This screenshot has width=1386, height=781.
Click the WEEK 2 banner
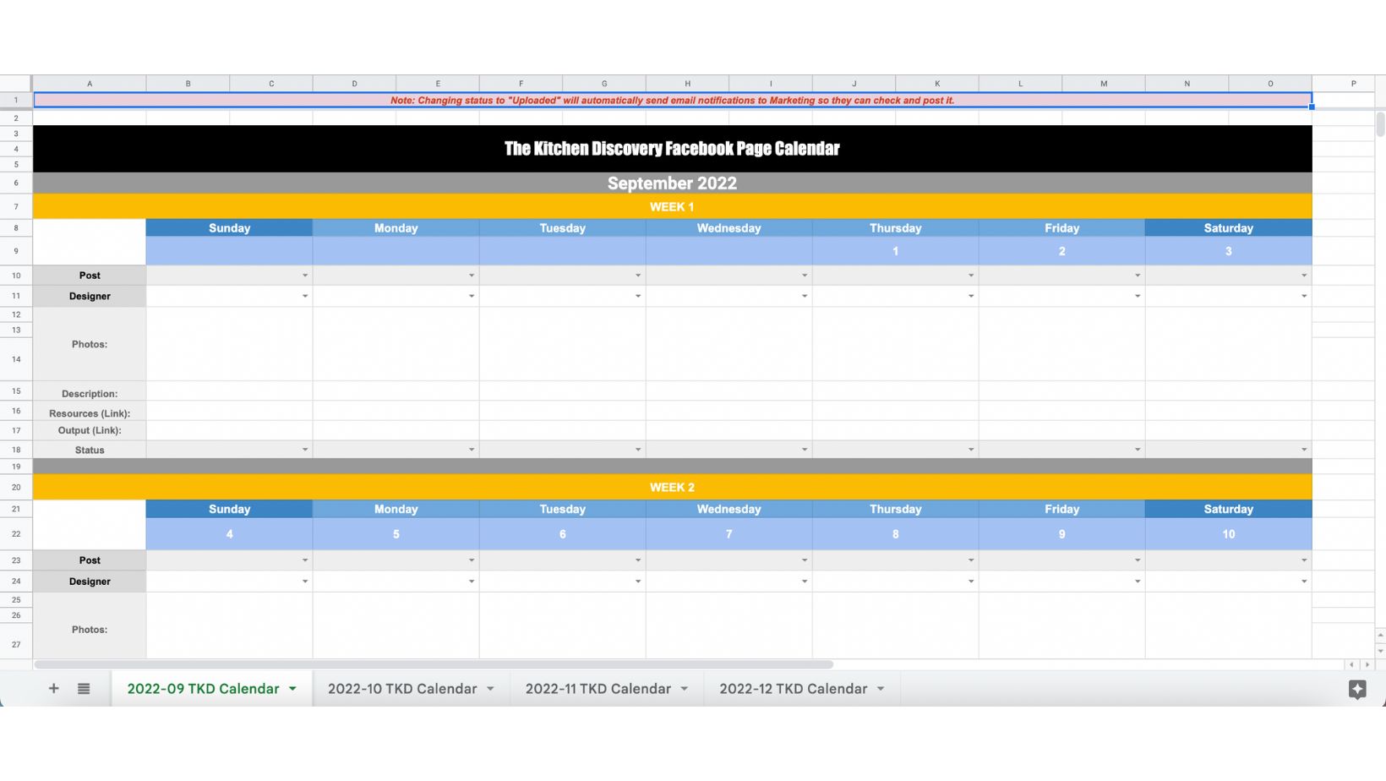click(672, 488)
